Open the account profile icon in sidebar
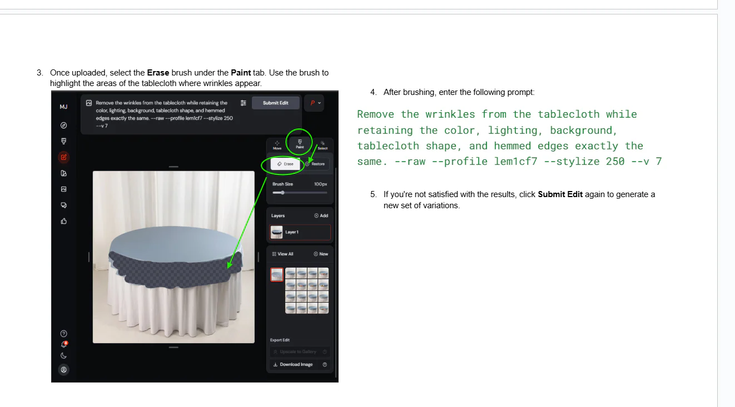735x407 pixels. (63, 369)
